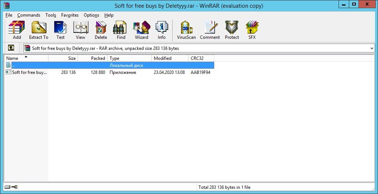The image size is (378, 194).
Task: Click the 'Приложение' type cell
Action: [x=123, y=72]
